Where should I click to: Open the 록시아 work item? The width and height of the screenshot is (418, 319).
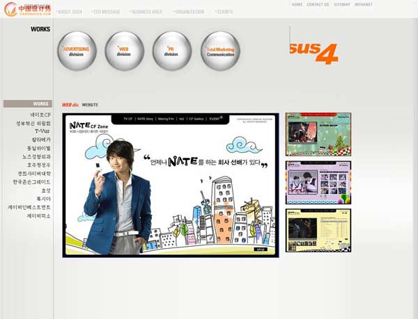point(43,199)
